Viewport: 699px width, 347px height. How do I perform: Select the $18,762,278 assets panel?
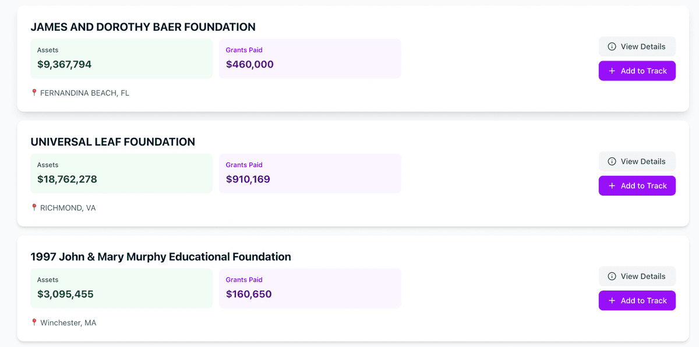121,173
